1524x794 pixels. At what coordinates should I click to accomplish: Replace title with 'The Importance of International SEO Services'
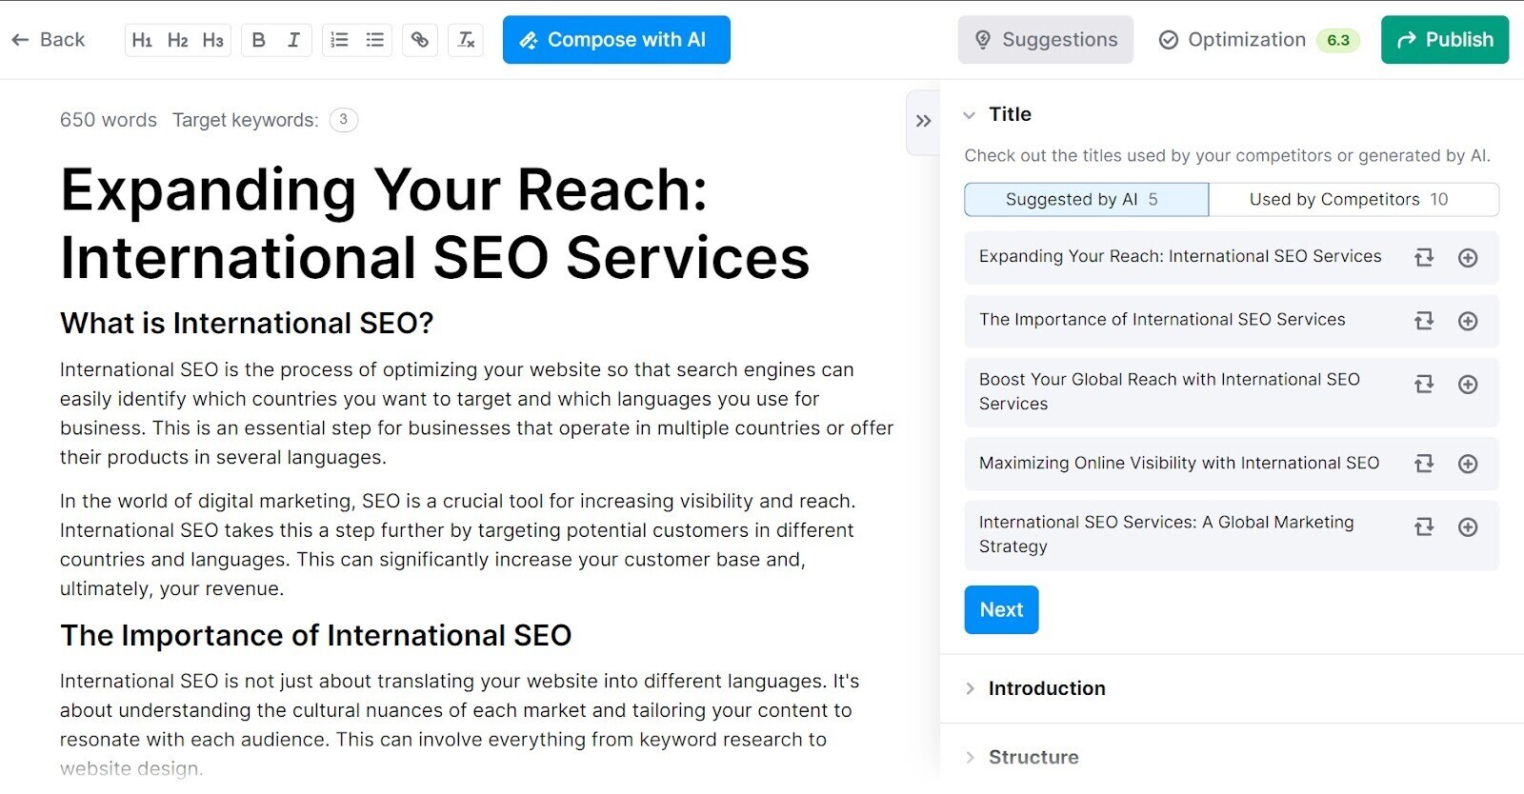pos(1424,321)
